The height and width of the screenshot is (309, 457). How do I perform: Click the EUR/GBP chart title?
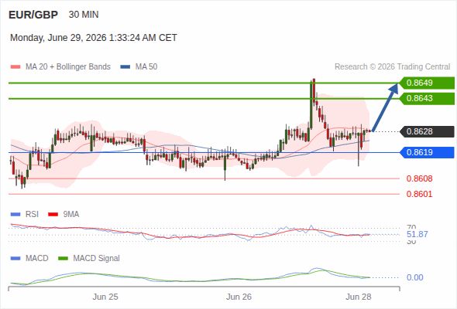(33, 15)
